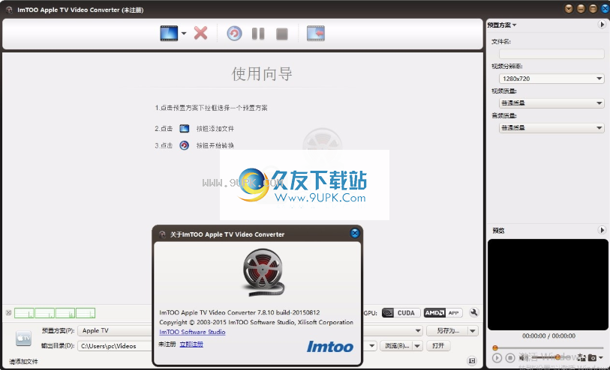The height and width of the screenshot is (370, 610).
Task: Open settings with the wrench icon
Action: pos(474,312)
